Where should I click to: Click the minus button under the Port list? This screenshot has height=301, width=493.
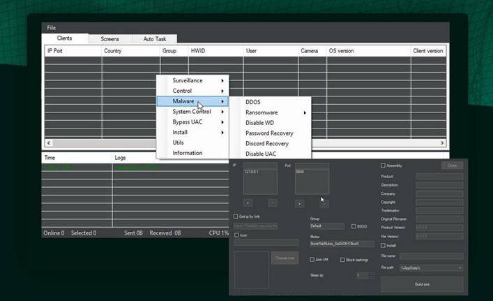(324, 204)
